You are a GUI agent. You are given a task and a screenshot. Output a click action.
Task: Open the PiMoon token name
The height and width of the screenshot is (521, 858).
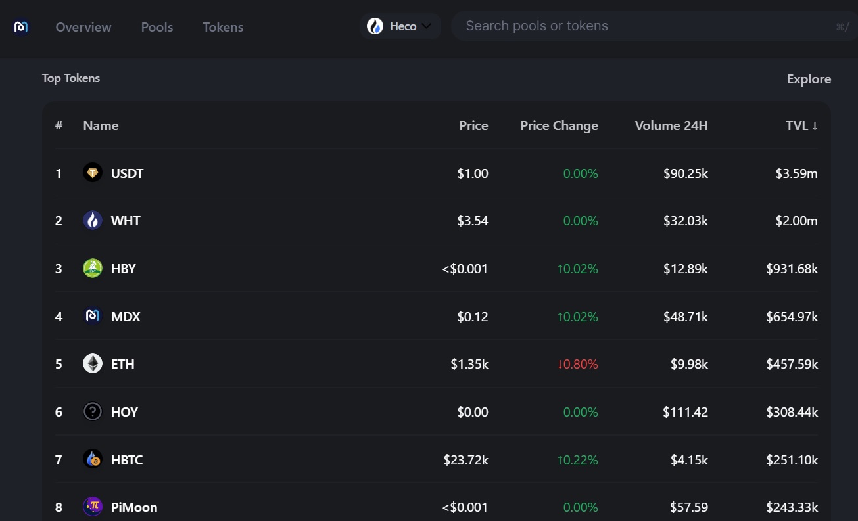[x=134, y=507]
